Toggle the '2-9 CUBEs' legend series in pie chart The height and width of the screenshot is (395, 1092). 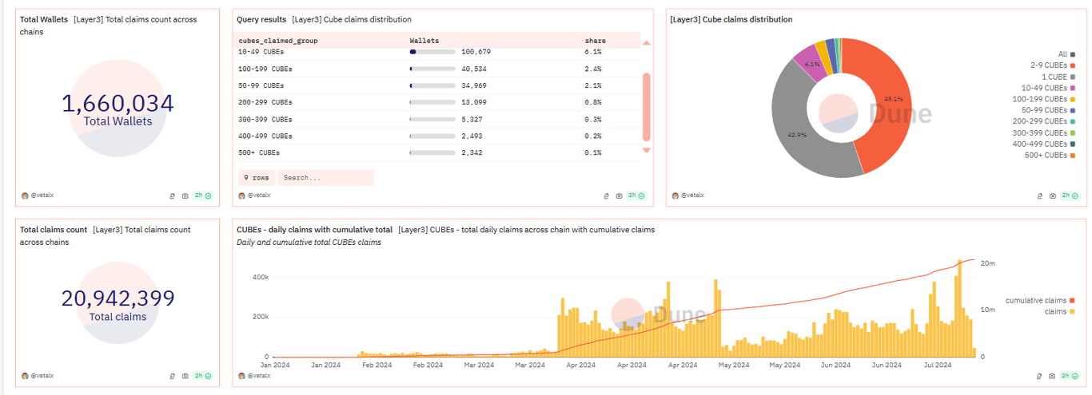[1052, 65]
